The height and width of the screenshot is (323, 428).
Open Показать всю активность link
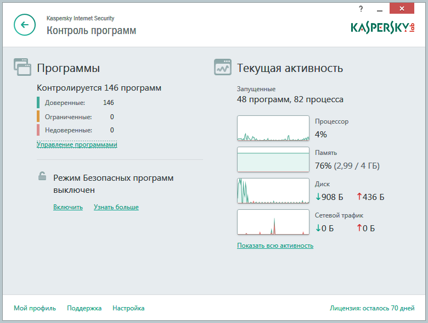[275, 246]
